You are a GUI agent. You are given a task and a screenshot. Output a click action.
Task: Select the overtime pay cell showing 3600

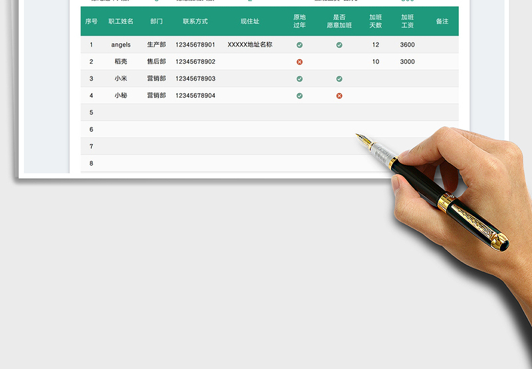[408, 45]
